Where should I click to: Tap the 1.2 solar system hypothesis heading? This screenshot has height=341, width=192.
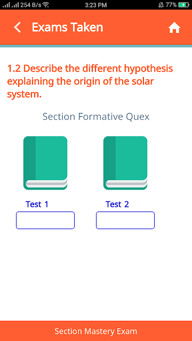(x=90, y=82)
